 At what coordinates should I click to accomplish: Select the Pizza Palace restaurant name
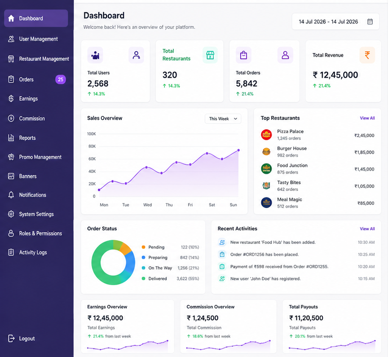click(x=290, y=132)
